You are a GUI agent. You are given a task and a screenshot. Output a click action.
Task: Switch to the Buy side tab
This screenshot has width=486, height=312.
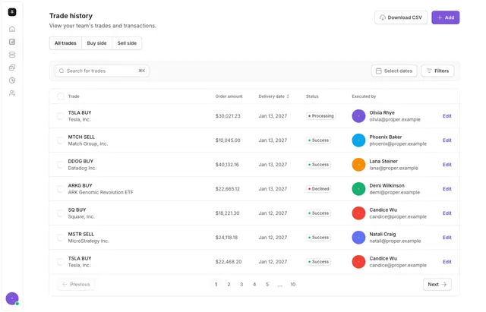point(96,43)
